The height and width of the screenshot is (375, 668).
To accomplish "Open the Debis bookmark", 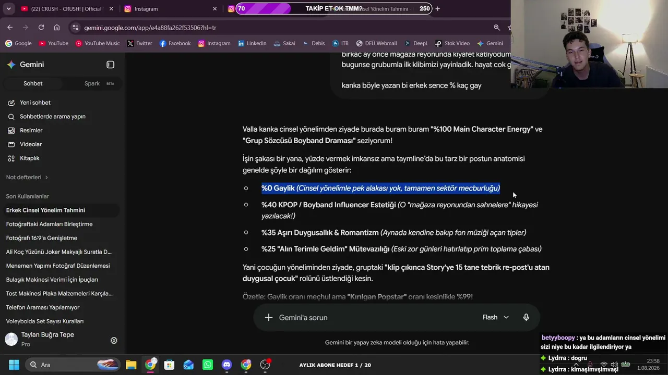I will tap(313, 43).
